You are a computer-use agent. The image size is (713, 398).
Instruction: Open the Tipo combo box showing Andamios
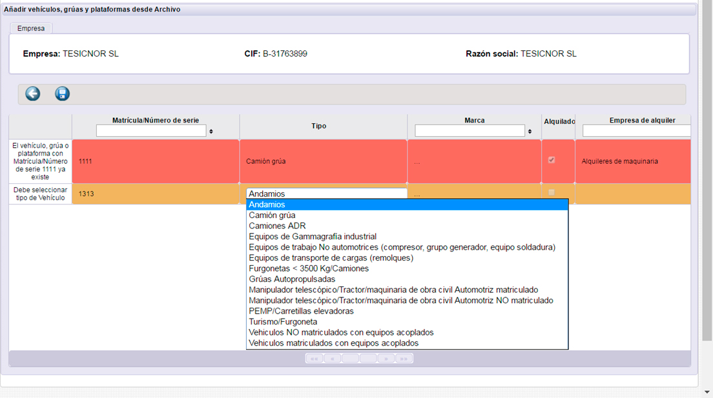[x=327, y=194]
